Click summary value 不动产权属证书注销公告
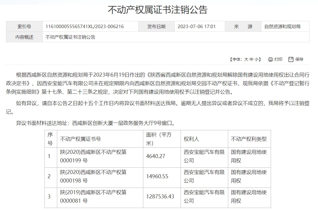The image size is (318, 210). (70, 37)
